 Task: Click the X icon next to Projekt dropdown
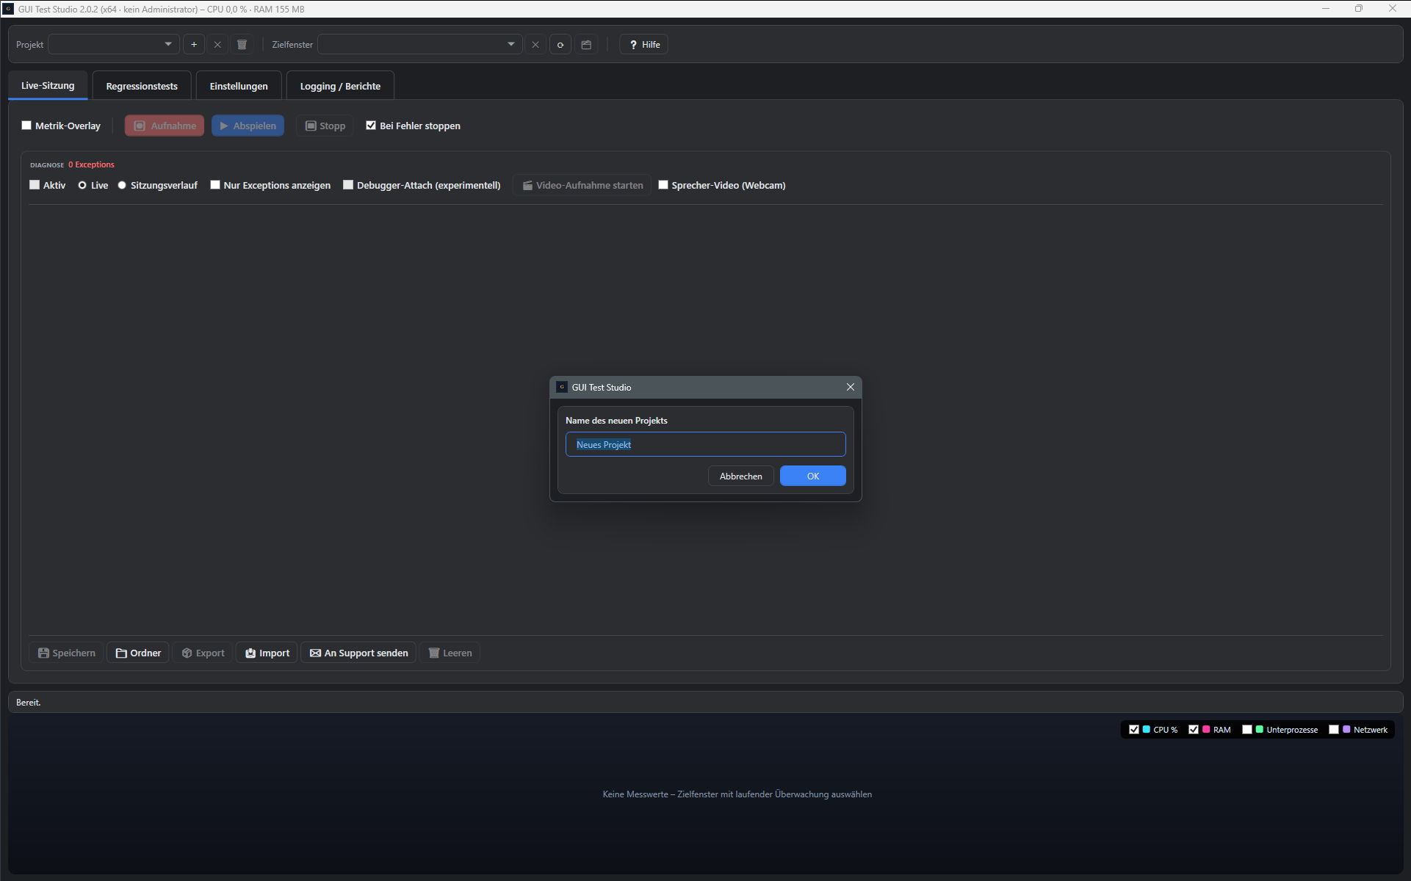pos(217,45)
